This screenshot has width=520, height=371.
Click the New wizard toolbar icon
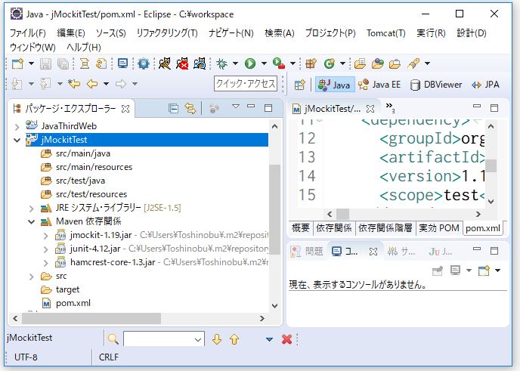pos(17,63)
